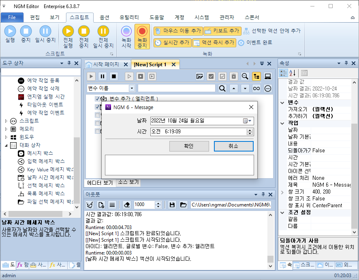Viewport: 359px width, 280px height.
Task: Pause all scripts with 전체 일시 중지
Action: coord(103,37)
